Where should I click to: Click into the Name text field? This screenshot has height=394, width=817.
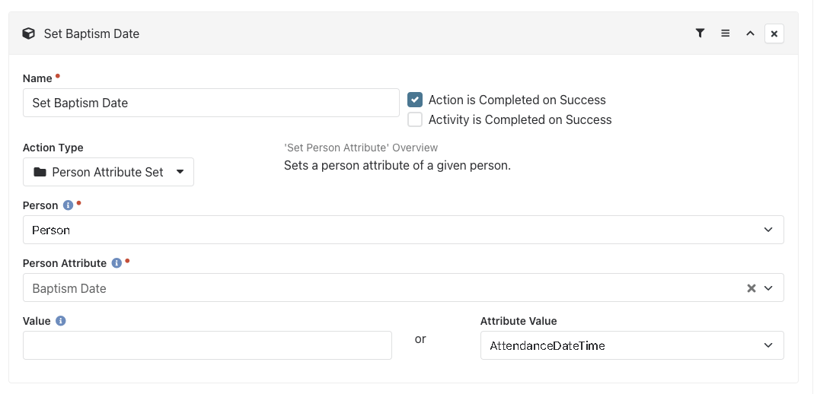click(x=211, y=103)
